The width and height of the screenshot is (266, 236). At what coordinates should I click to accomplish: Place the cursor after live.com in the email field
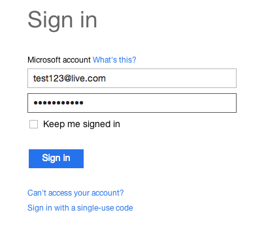coord(106,78)
